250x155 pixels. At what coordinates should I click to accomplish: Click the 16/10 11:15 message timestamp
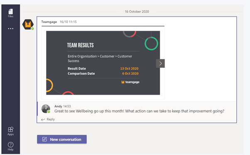[x=68, y=22]
